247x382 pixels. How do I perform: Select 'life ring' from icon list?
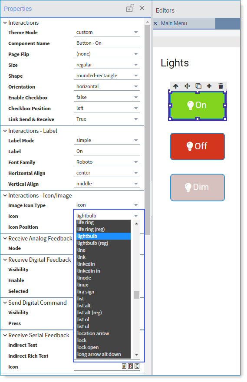click(x=103, y=222)
